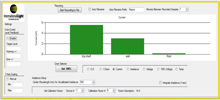
Task: Click the Set 100% button
Action: coord(66,69)
